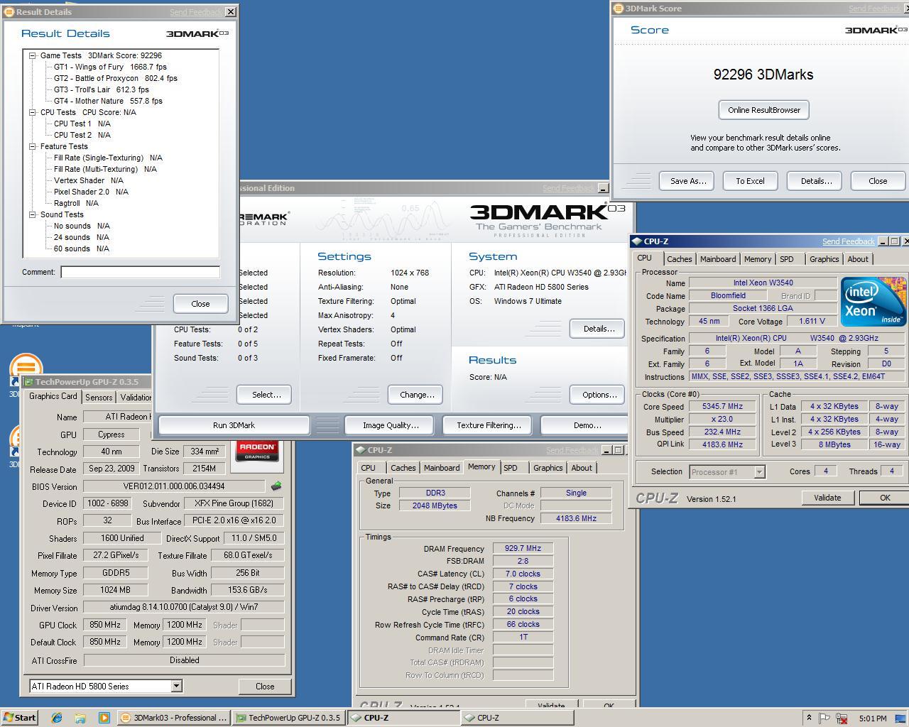Select Pixel Shader 2.0 row in Feature Tests

tap(91, 192)
